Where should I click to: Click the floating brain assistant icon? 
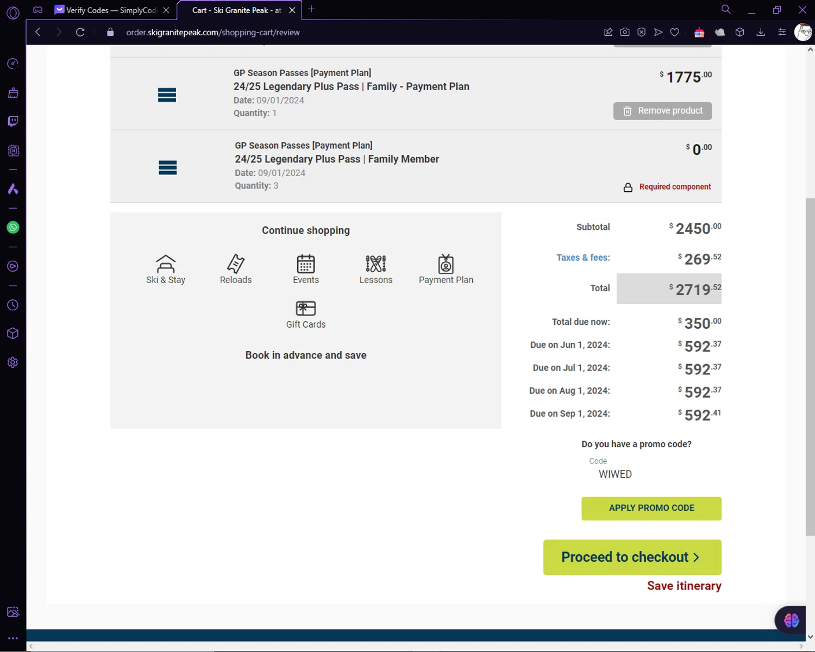pyautogui.click(x=791, y=619)
